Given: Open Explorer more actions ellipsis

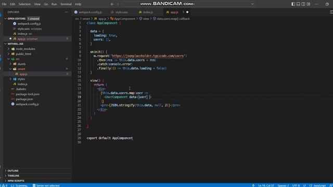Looking at the screenshot, I should (67, 12).
